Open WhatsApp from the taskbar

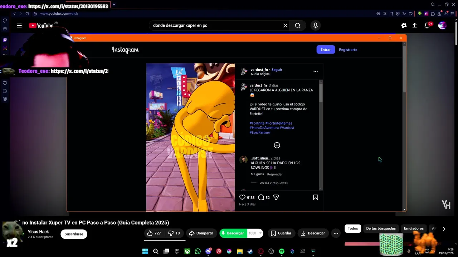point(198,251)
